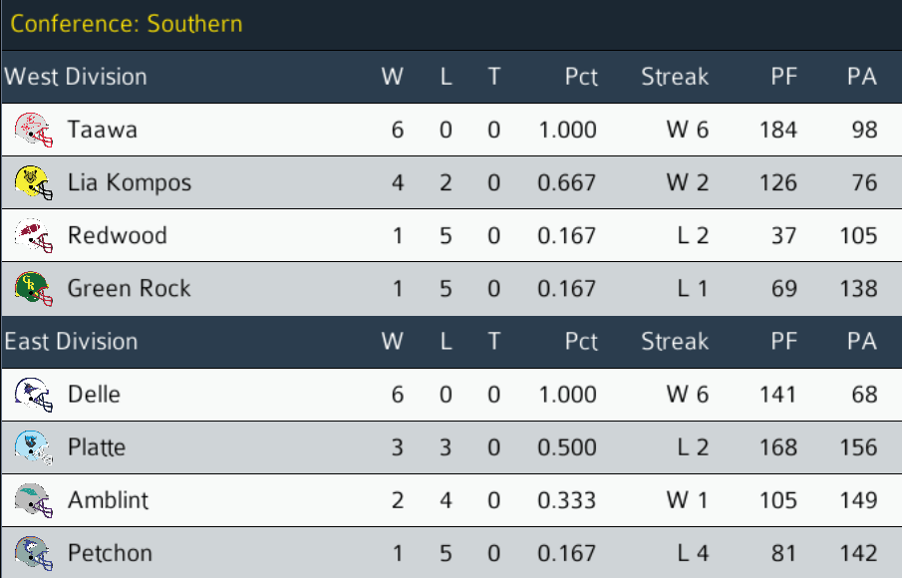Image resolution: width=902 pixels, height=578 pixels.
Task: Sort West Division by PF column
Action: tap(783, 77)
